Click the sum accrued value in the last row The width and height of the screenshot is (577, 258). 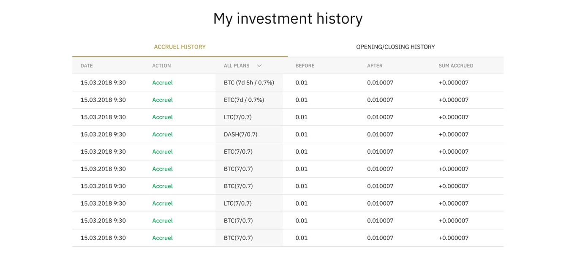453,238
